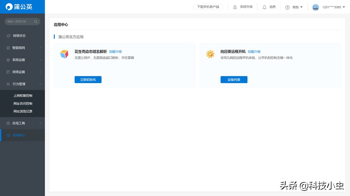Select 应用中心 menu item
350x196 pixels.
[x=22, y=135]
